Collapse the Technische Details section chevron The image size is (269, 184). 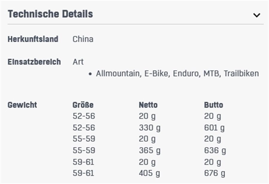pyautogui.click(x=256, y=15)
